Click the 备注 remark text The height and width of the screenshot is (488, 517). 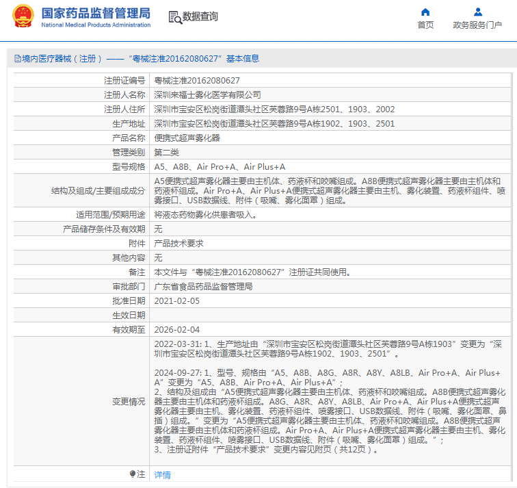[x=252, y=272]
